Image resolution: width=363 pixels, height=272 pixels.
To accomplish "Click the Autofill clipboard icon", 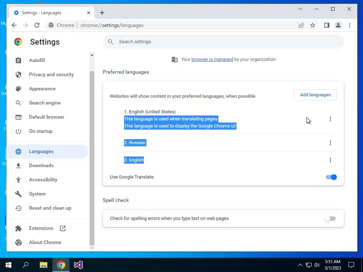I will (x=18, y=60).
